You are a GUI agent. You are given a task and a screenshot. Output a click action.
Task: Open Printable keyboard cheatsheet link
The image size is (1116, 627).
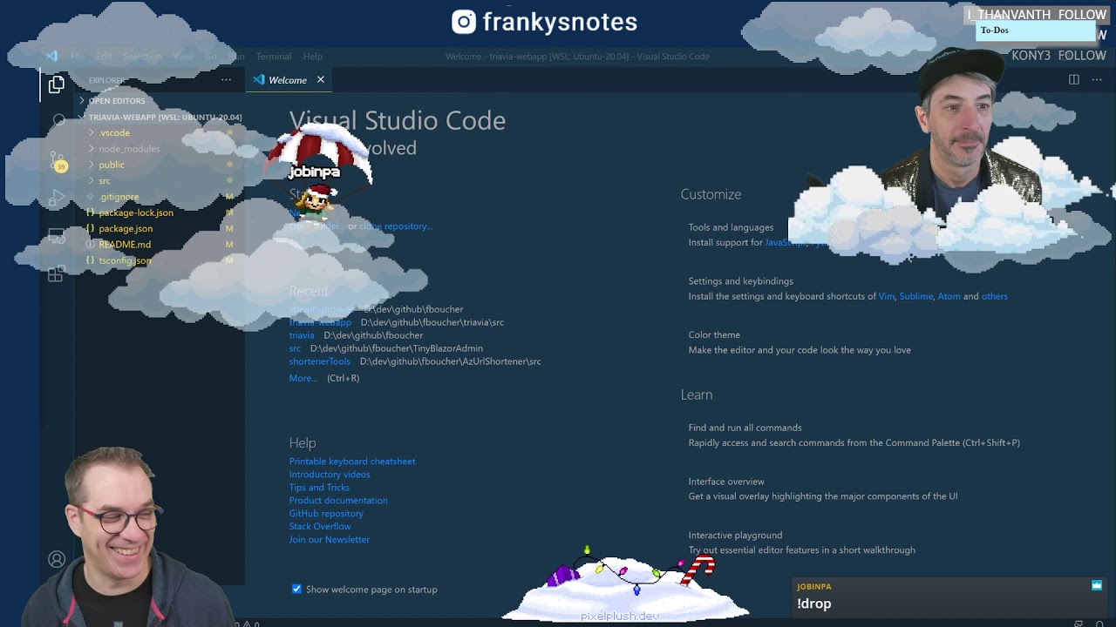352,462
